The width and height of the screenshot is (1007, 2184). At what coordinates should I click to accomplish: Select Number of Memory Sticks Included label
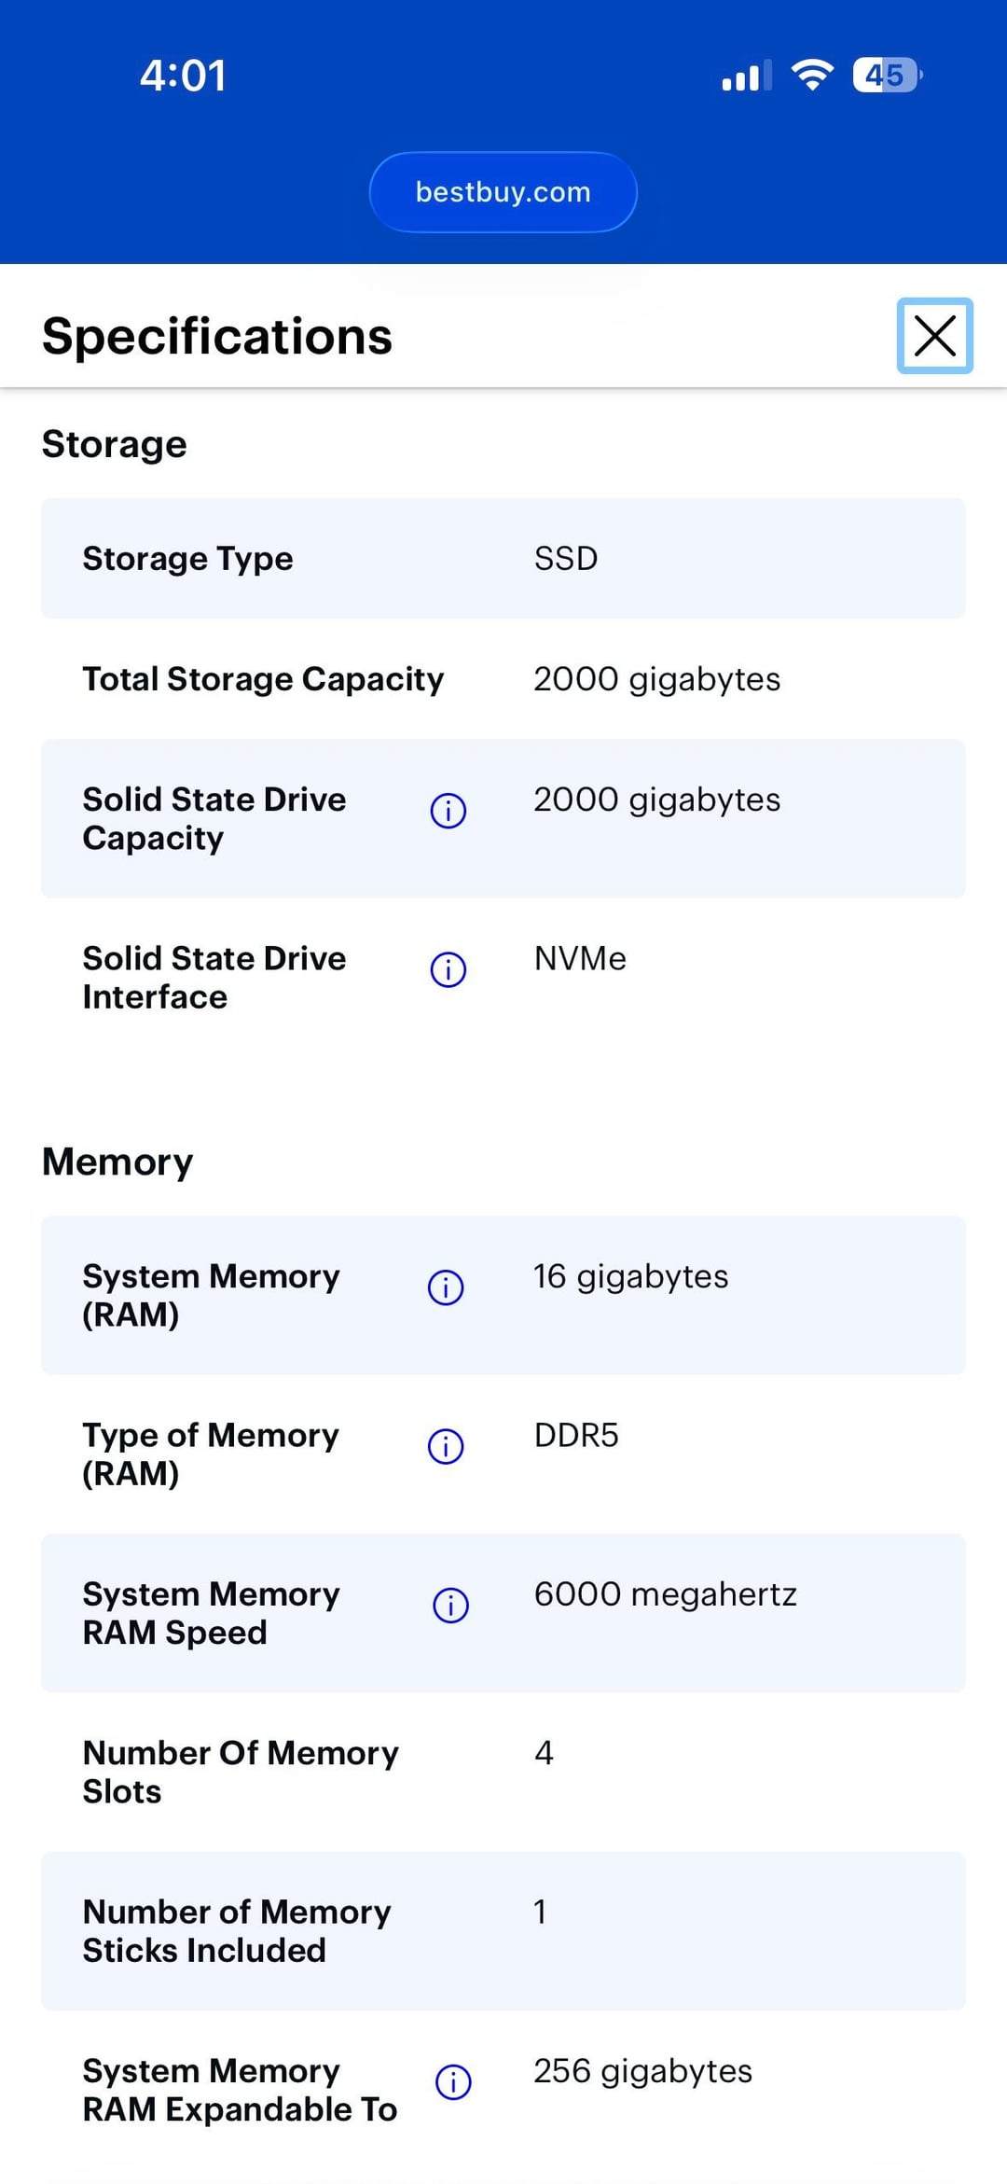237,1930
